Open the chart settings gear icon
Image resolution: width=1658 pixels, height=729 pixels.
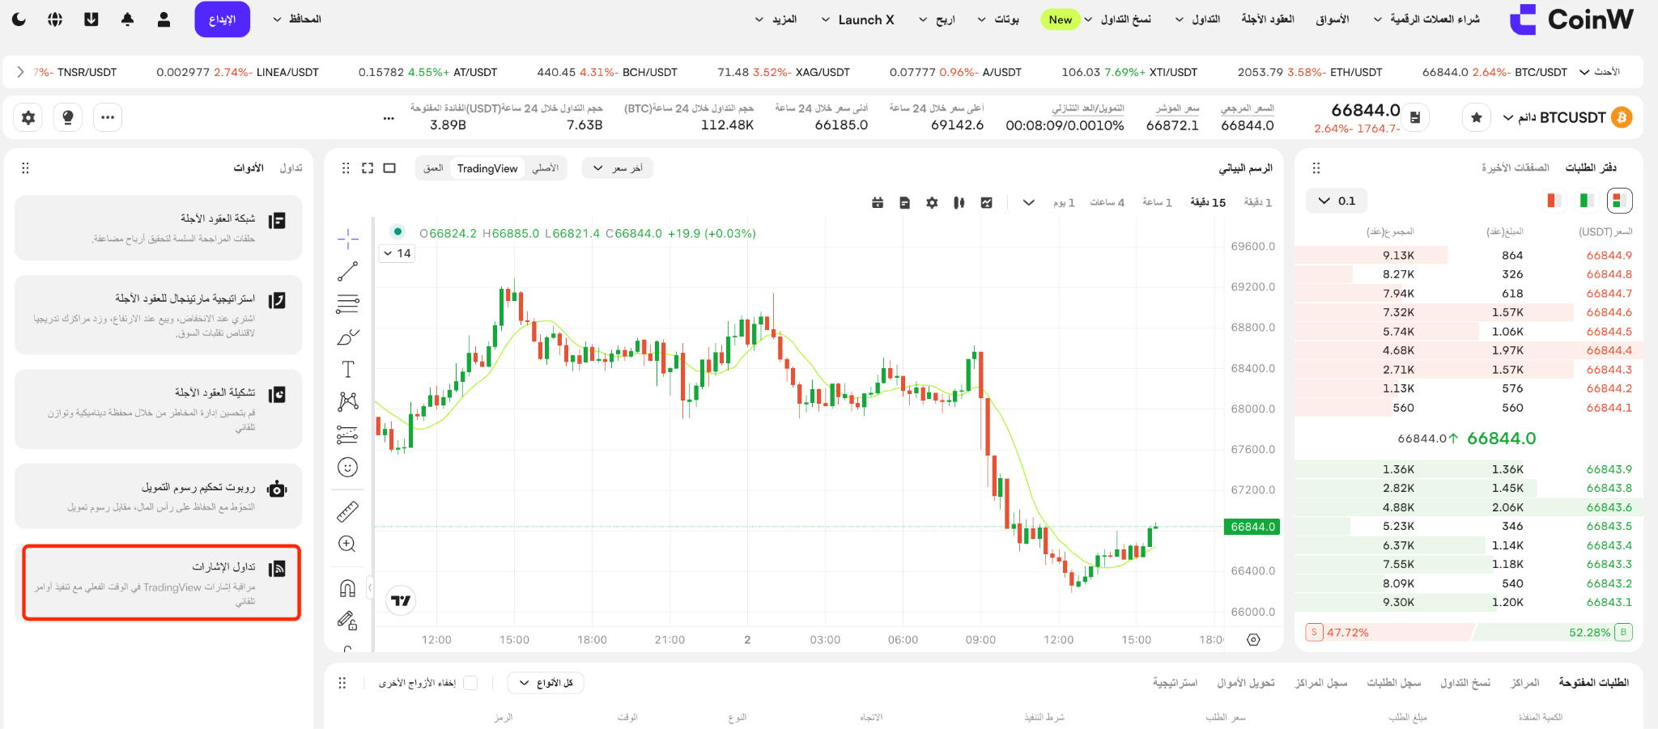tap(932, 202)
